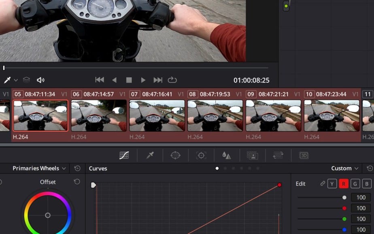Select the fifth curves page dot
This screenshot has height=234, width=374.
(x=249, y=168)
